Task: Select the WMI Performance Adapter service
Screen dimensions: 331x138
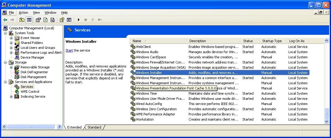Action: pos(219,114)
